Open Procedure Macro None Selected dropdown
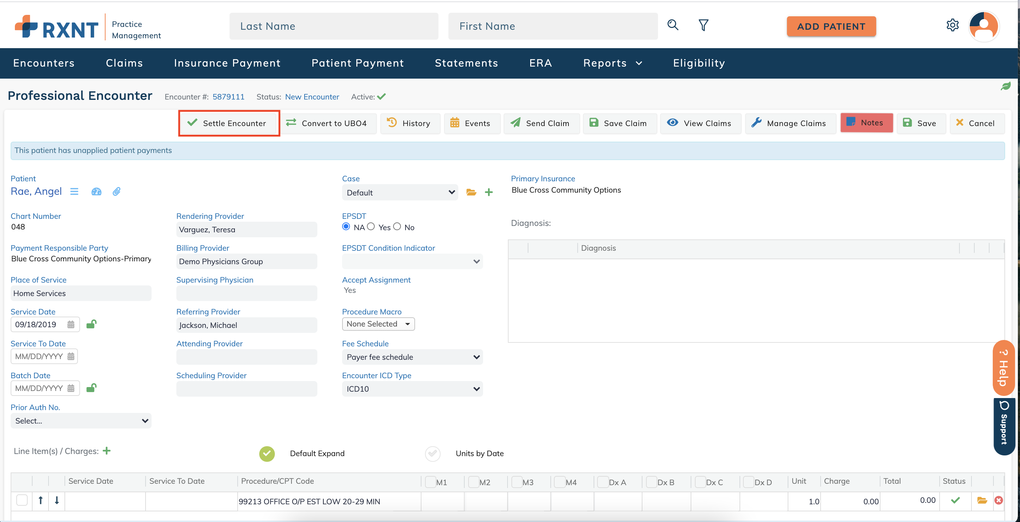 click(378, 324)
